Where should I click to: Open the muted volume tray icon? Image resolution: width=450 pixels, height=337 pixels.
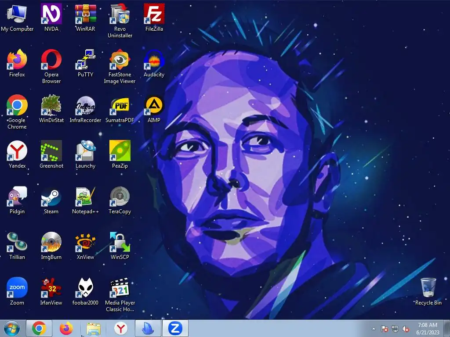click(x=406, y=329)
